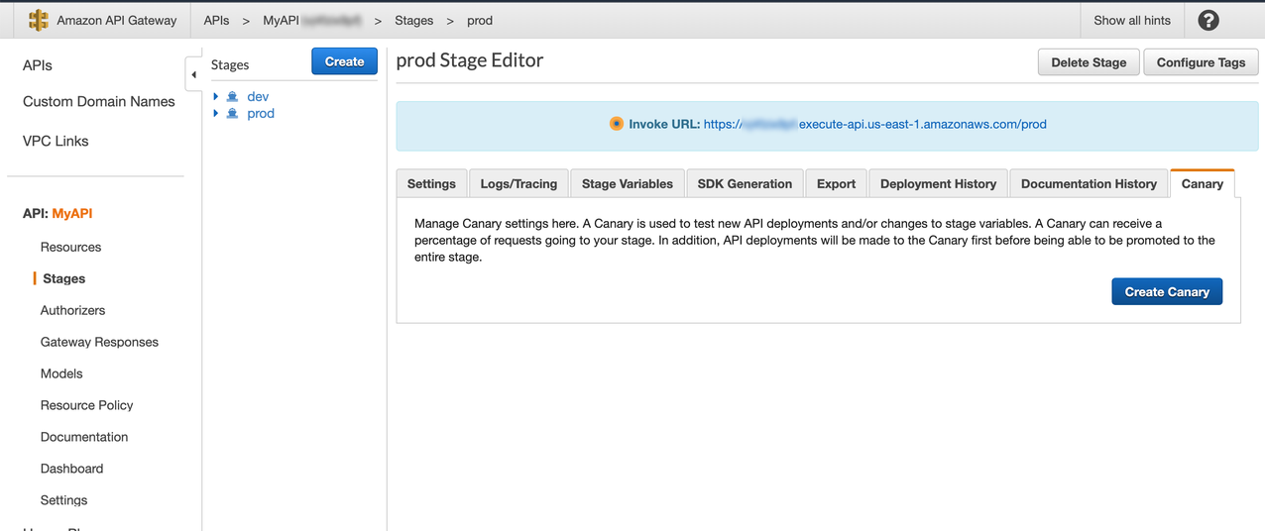Open Authorizers in the sidebar

click(72, 310)
